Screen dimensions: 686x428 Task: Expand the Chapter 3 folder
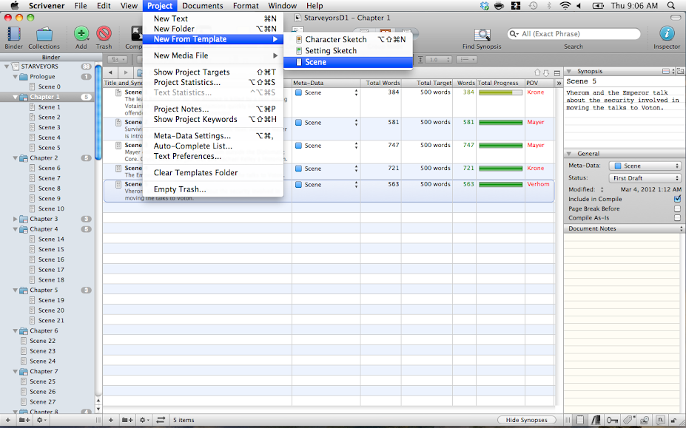point(16,219)
